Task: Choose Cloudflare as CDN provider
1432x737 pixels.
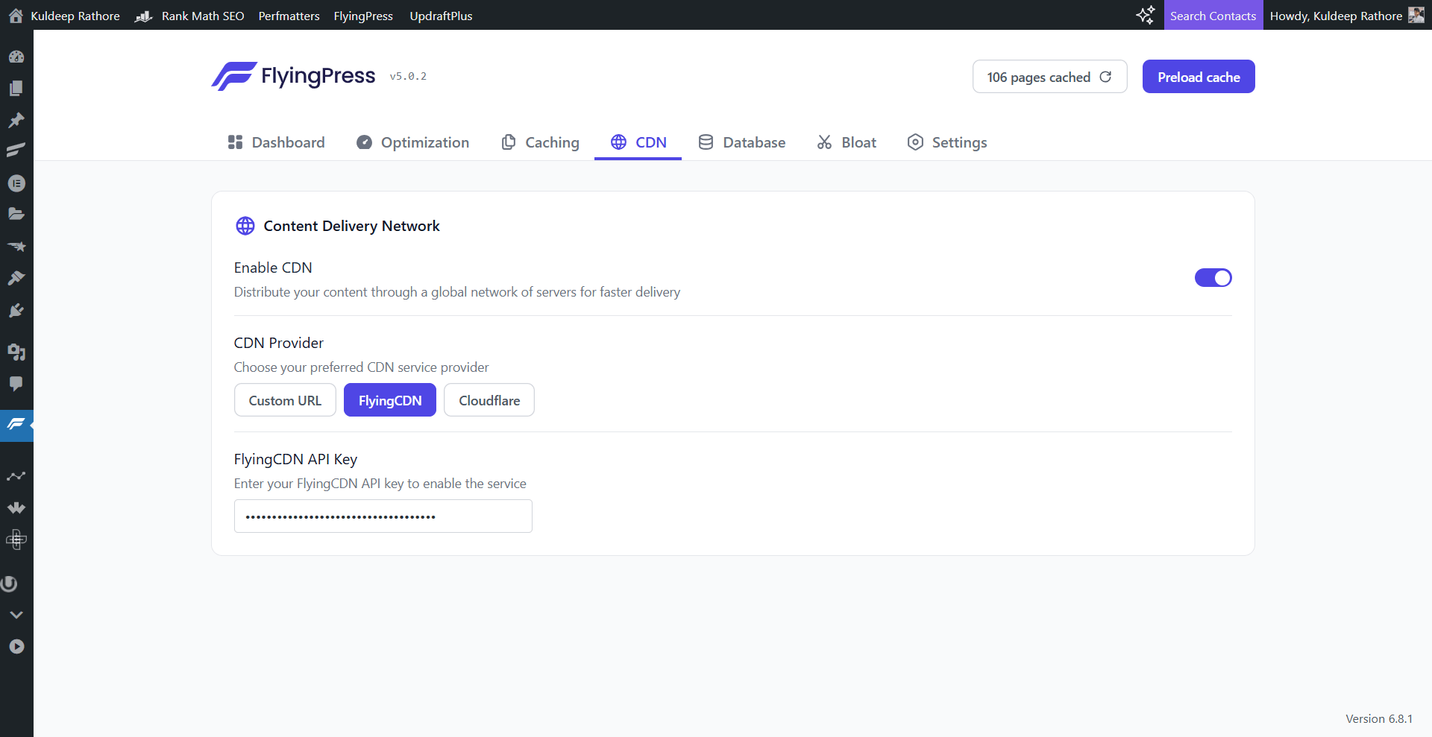Action: (x=489, y=400)
